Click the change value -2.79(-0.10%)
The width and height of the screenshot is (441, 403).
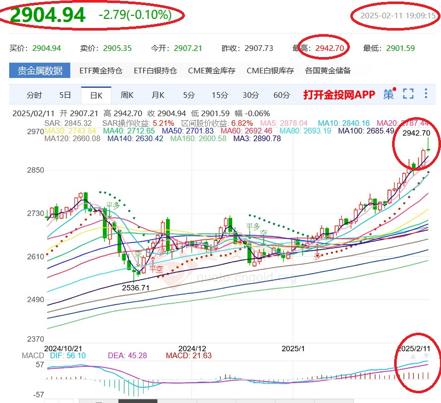click(135, 15)
